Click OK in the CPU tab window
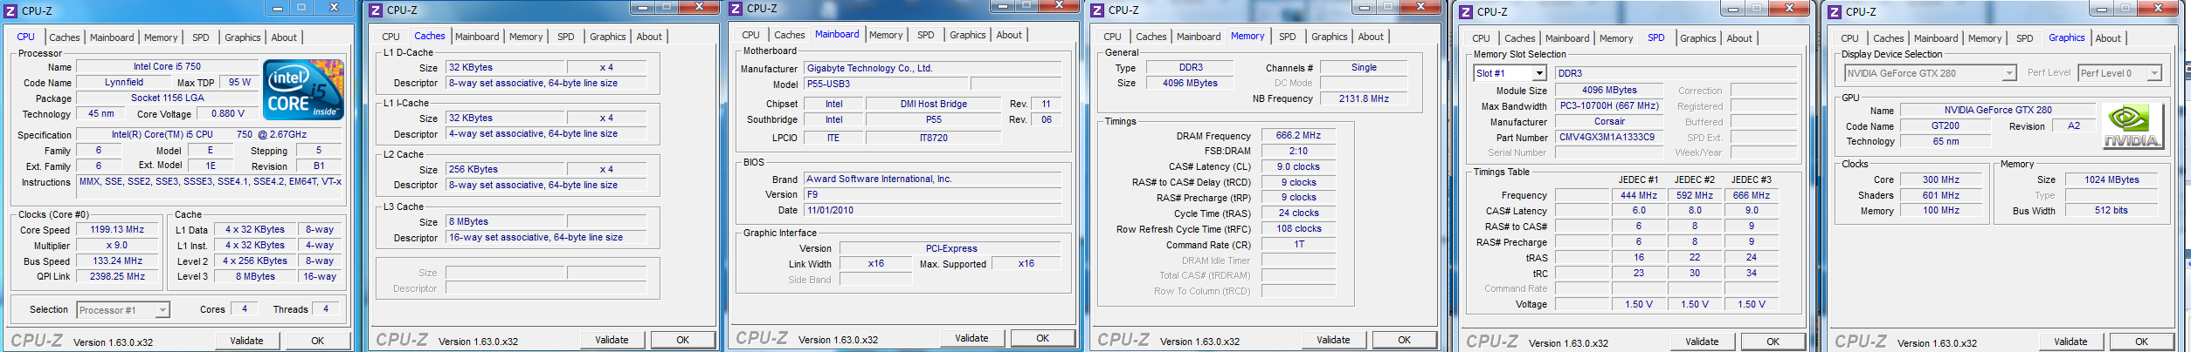 318,341
